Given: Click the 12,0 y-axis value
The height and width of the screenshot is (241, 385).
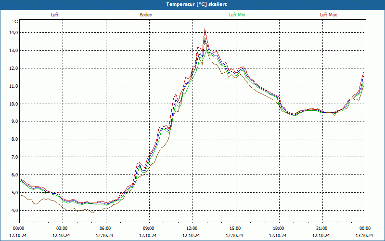Looking at the screenshot, I should click(x=13, y=68).
